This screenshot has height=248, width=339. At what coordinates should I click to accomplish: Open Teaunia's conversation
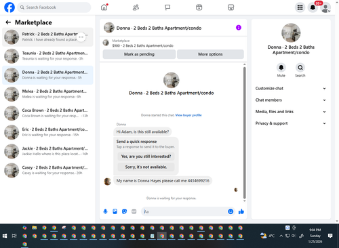point(47,56)
